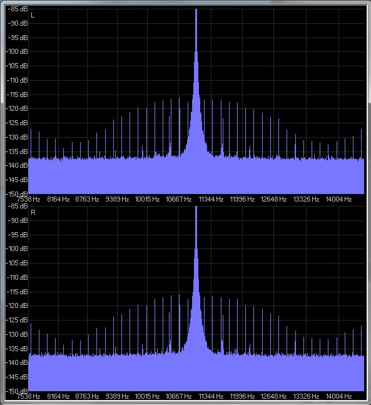Viewport: 371px width, 405px height.
Task: Click the 8763 Hz label under R channel
Action: 87,396
